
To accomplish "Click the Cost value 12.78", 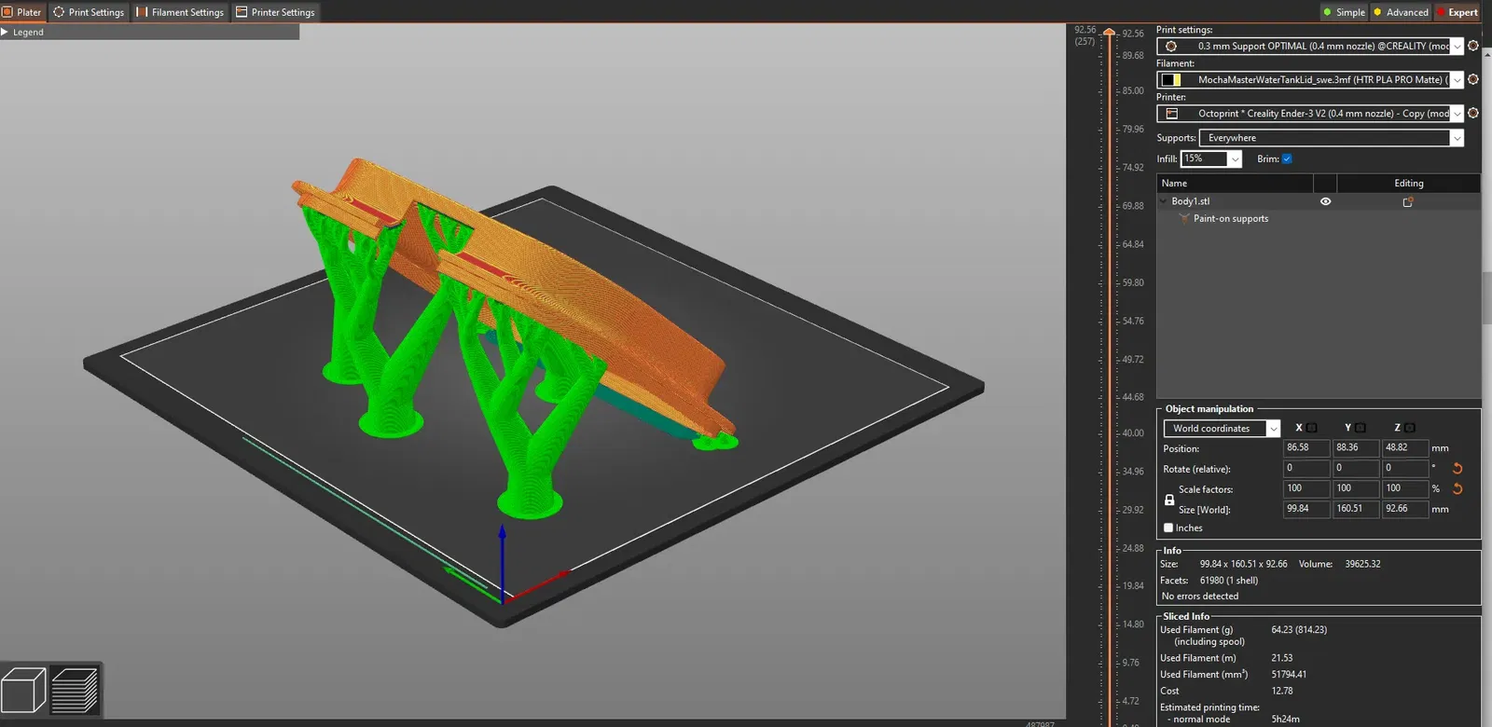I will (x=1282, y=692).
